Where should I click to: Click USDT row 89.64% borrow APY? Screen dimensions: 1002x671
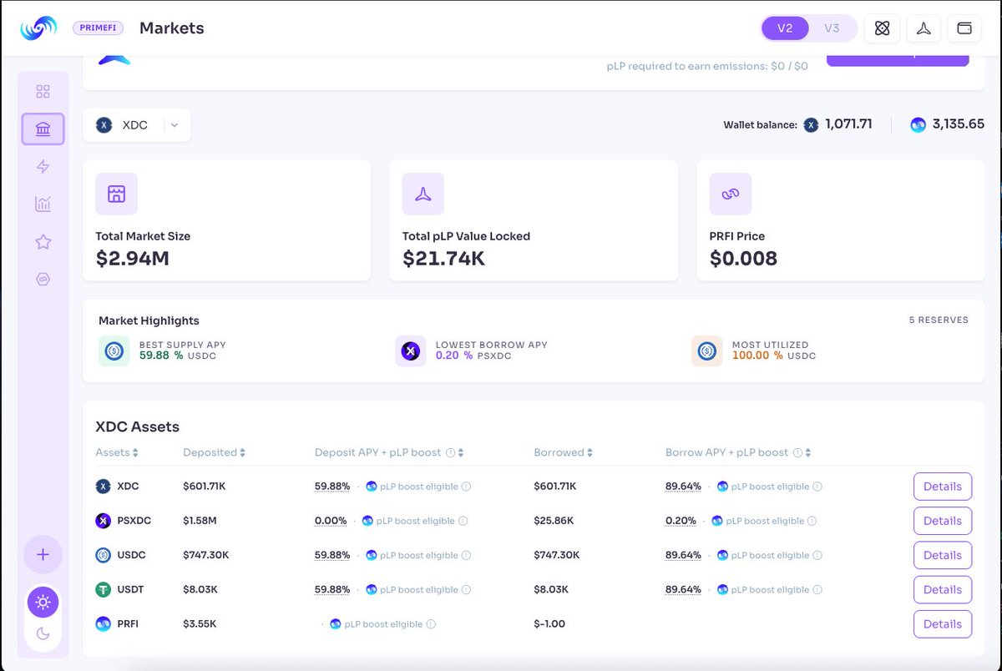pyautogui.click(x=683, y=589)
